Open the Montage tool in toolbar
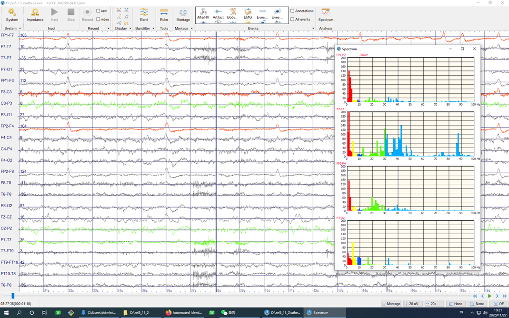 (183, 14)
